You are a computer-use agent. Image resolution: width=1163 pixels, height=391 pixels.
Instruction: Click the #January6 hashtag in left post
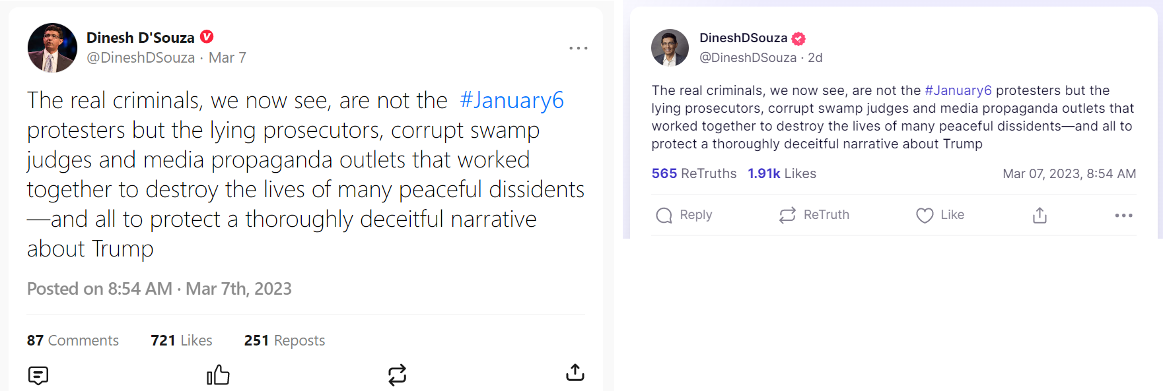[512, 100]
